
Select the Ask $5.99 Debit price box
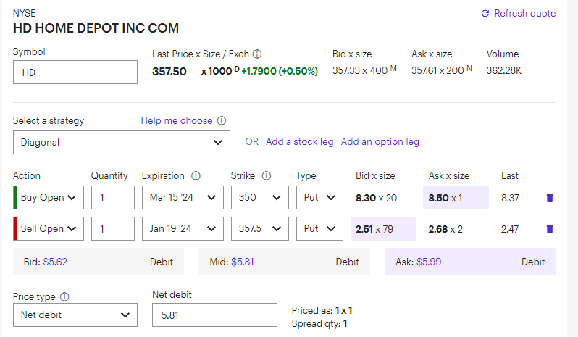click(469, 262)
